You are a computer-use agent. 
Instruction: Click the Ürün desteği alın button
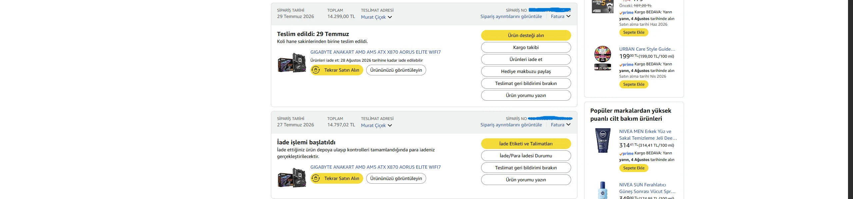click(x=526, y=35)
